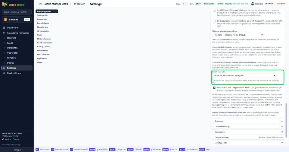Expand the Cheque printing section

pos(248,138)
